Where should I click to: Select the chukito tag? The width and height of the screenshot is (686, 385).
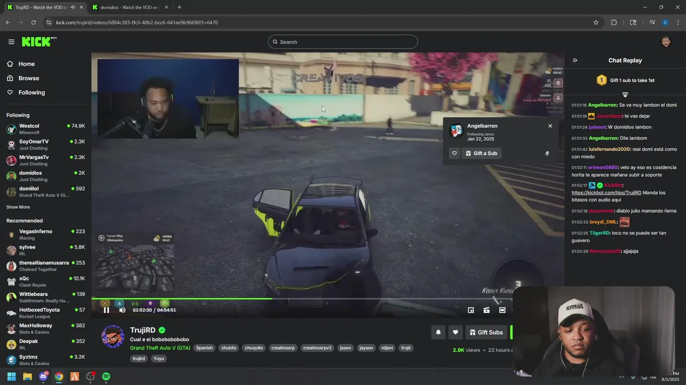[229, 348]
